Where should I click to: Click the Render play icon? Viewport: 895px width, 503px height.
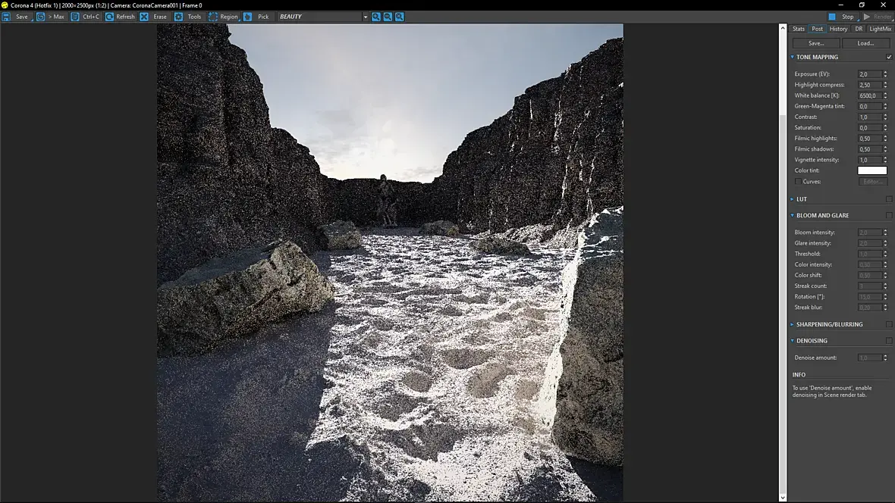click(867, 17)
